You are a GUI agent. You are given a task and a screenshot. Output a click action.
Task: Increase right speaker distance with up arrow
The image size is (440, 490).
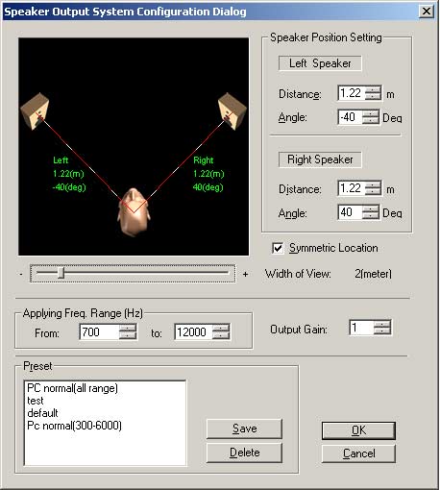pyautogui.click(x=373, y=184)
